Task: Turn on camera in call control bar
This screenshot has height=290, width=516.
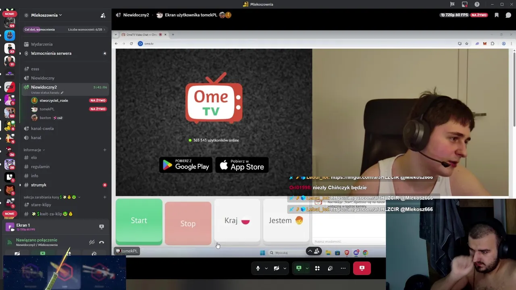Action: click(277, 268)
